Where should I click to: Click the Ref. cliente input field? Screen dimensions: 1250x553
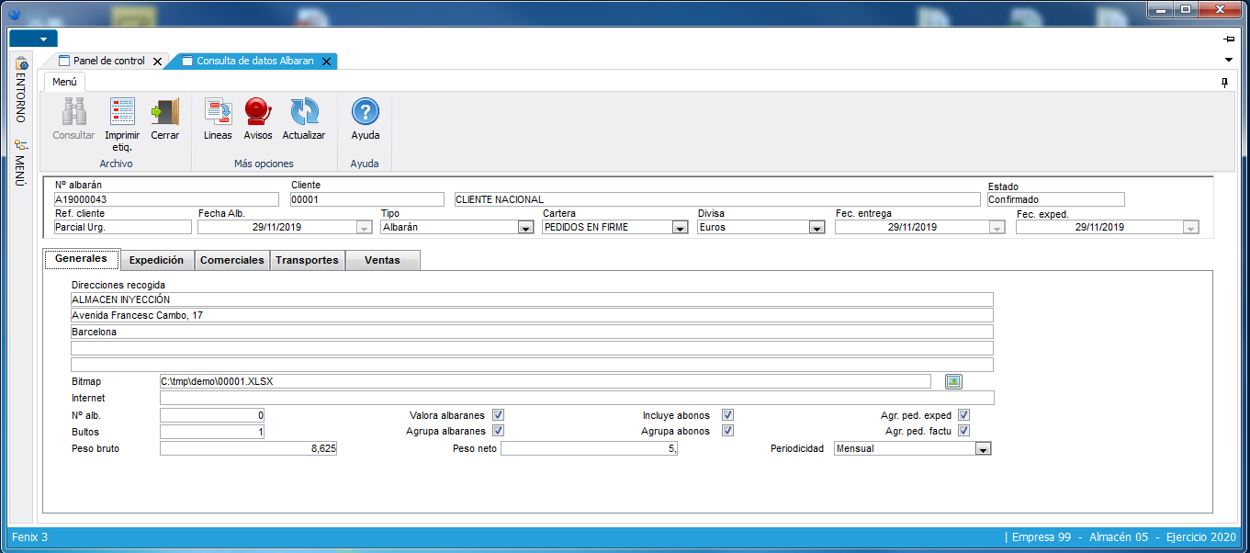click(122, 227)
